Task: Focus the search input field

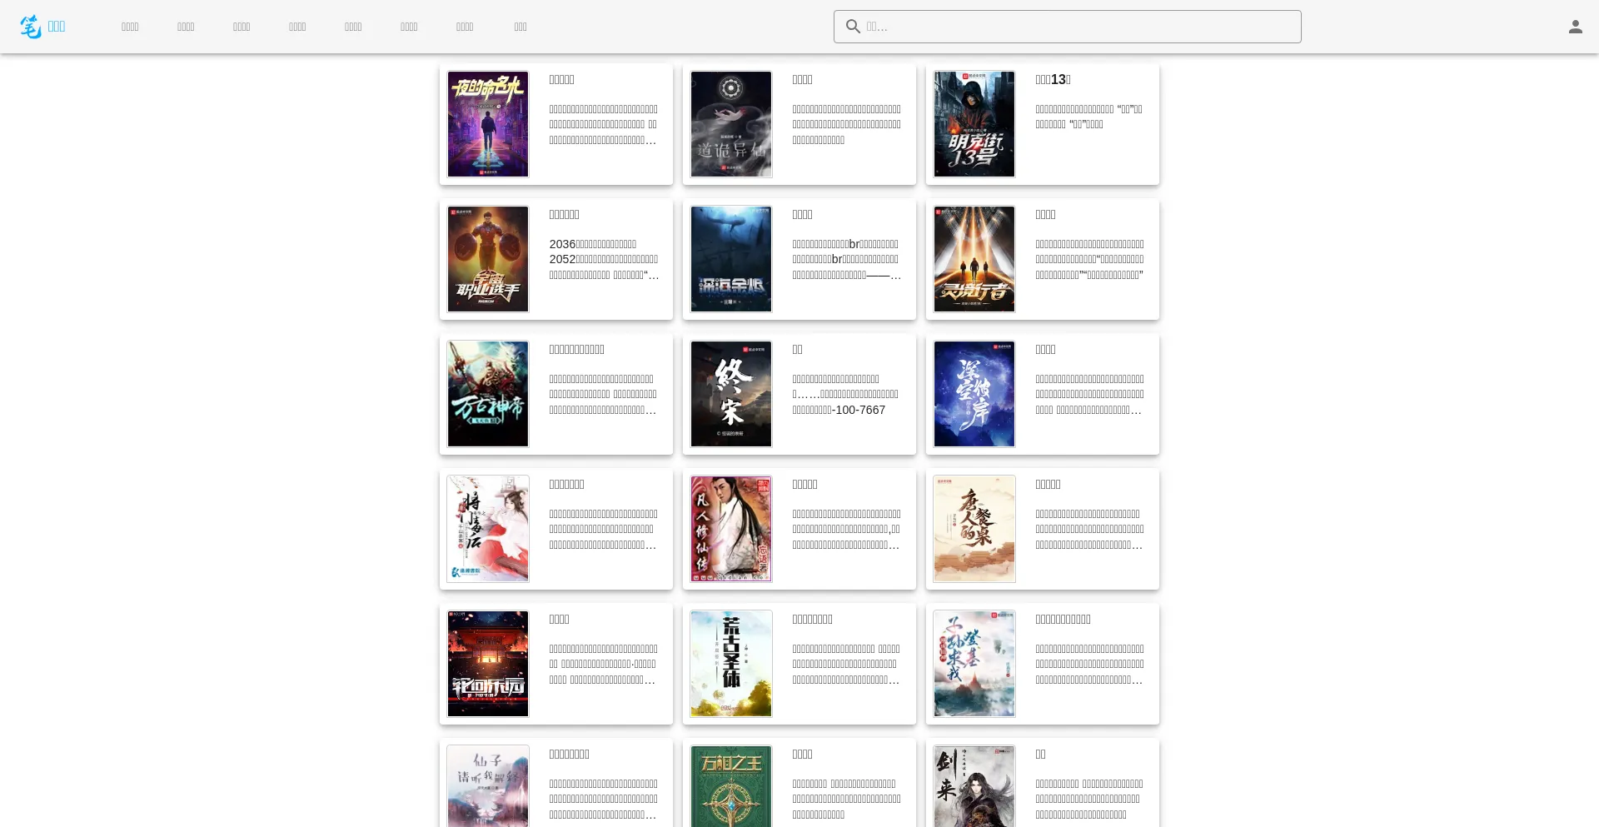Action: (x=1078, y=27)
